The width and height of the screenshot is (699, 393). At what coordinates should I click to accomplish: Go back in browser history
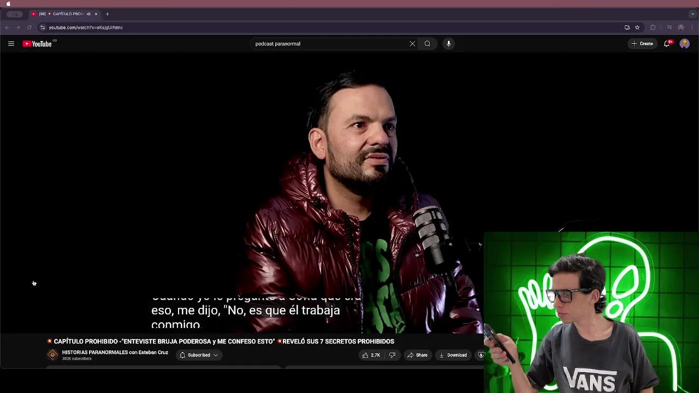pos(7,27)
